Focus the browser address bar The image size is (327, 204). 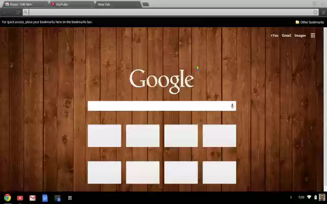(171, 12)
